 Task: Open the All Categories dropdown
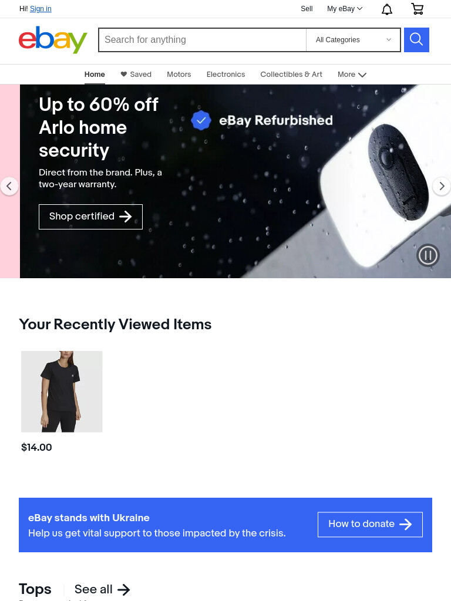coord(353,40)
